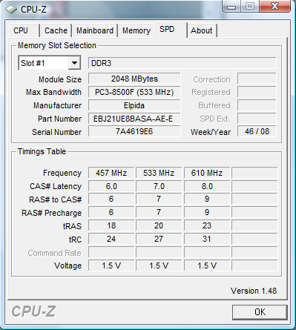Click the maximize window button

(250, 6)
